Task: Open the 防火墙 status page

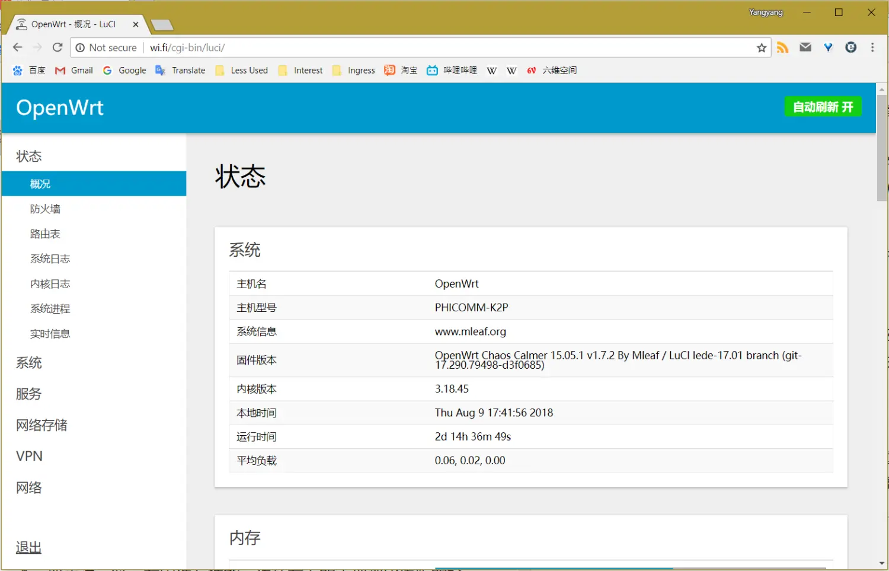Action: [x=45, y=209]
